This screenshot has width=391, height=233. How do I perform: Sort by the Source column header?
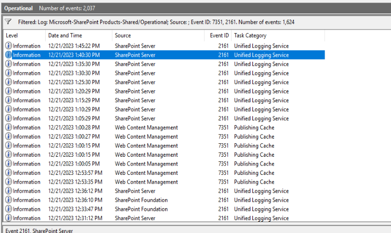click(158, 35)
